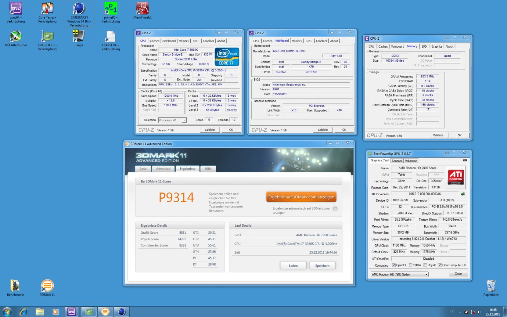
Task: Switch to the Sensors tab in GPU-Z
Action: [397, 161]
